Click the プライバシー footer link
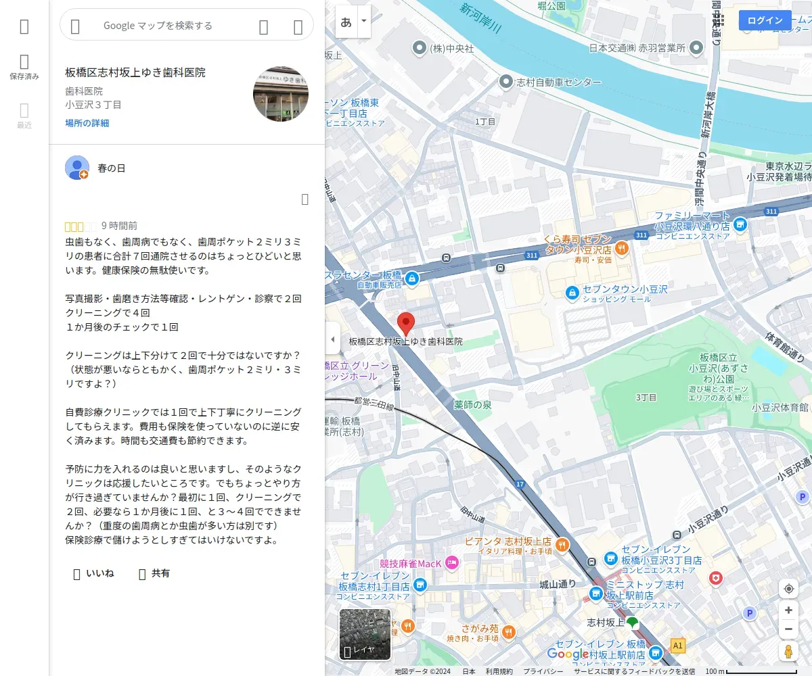This screenshot has height=676, width=812. 543,671
